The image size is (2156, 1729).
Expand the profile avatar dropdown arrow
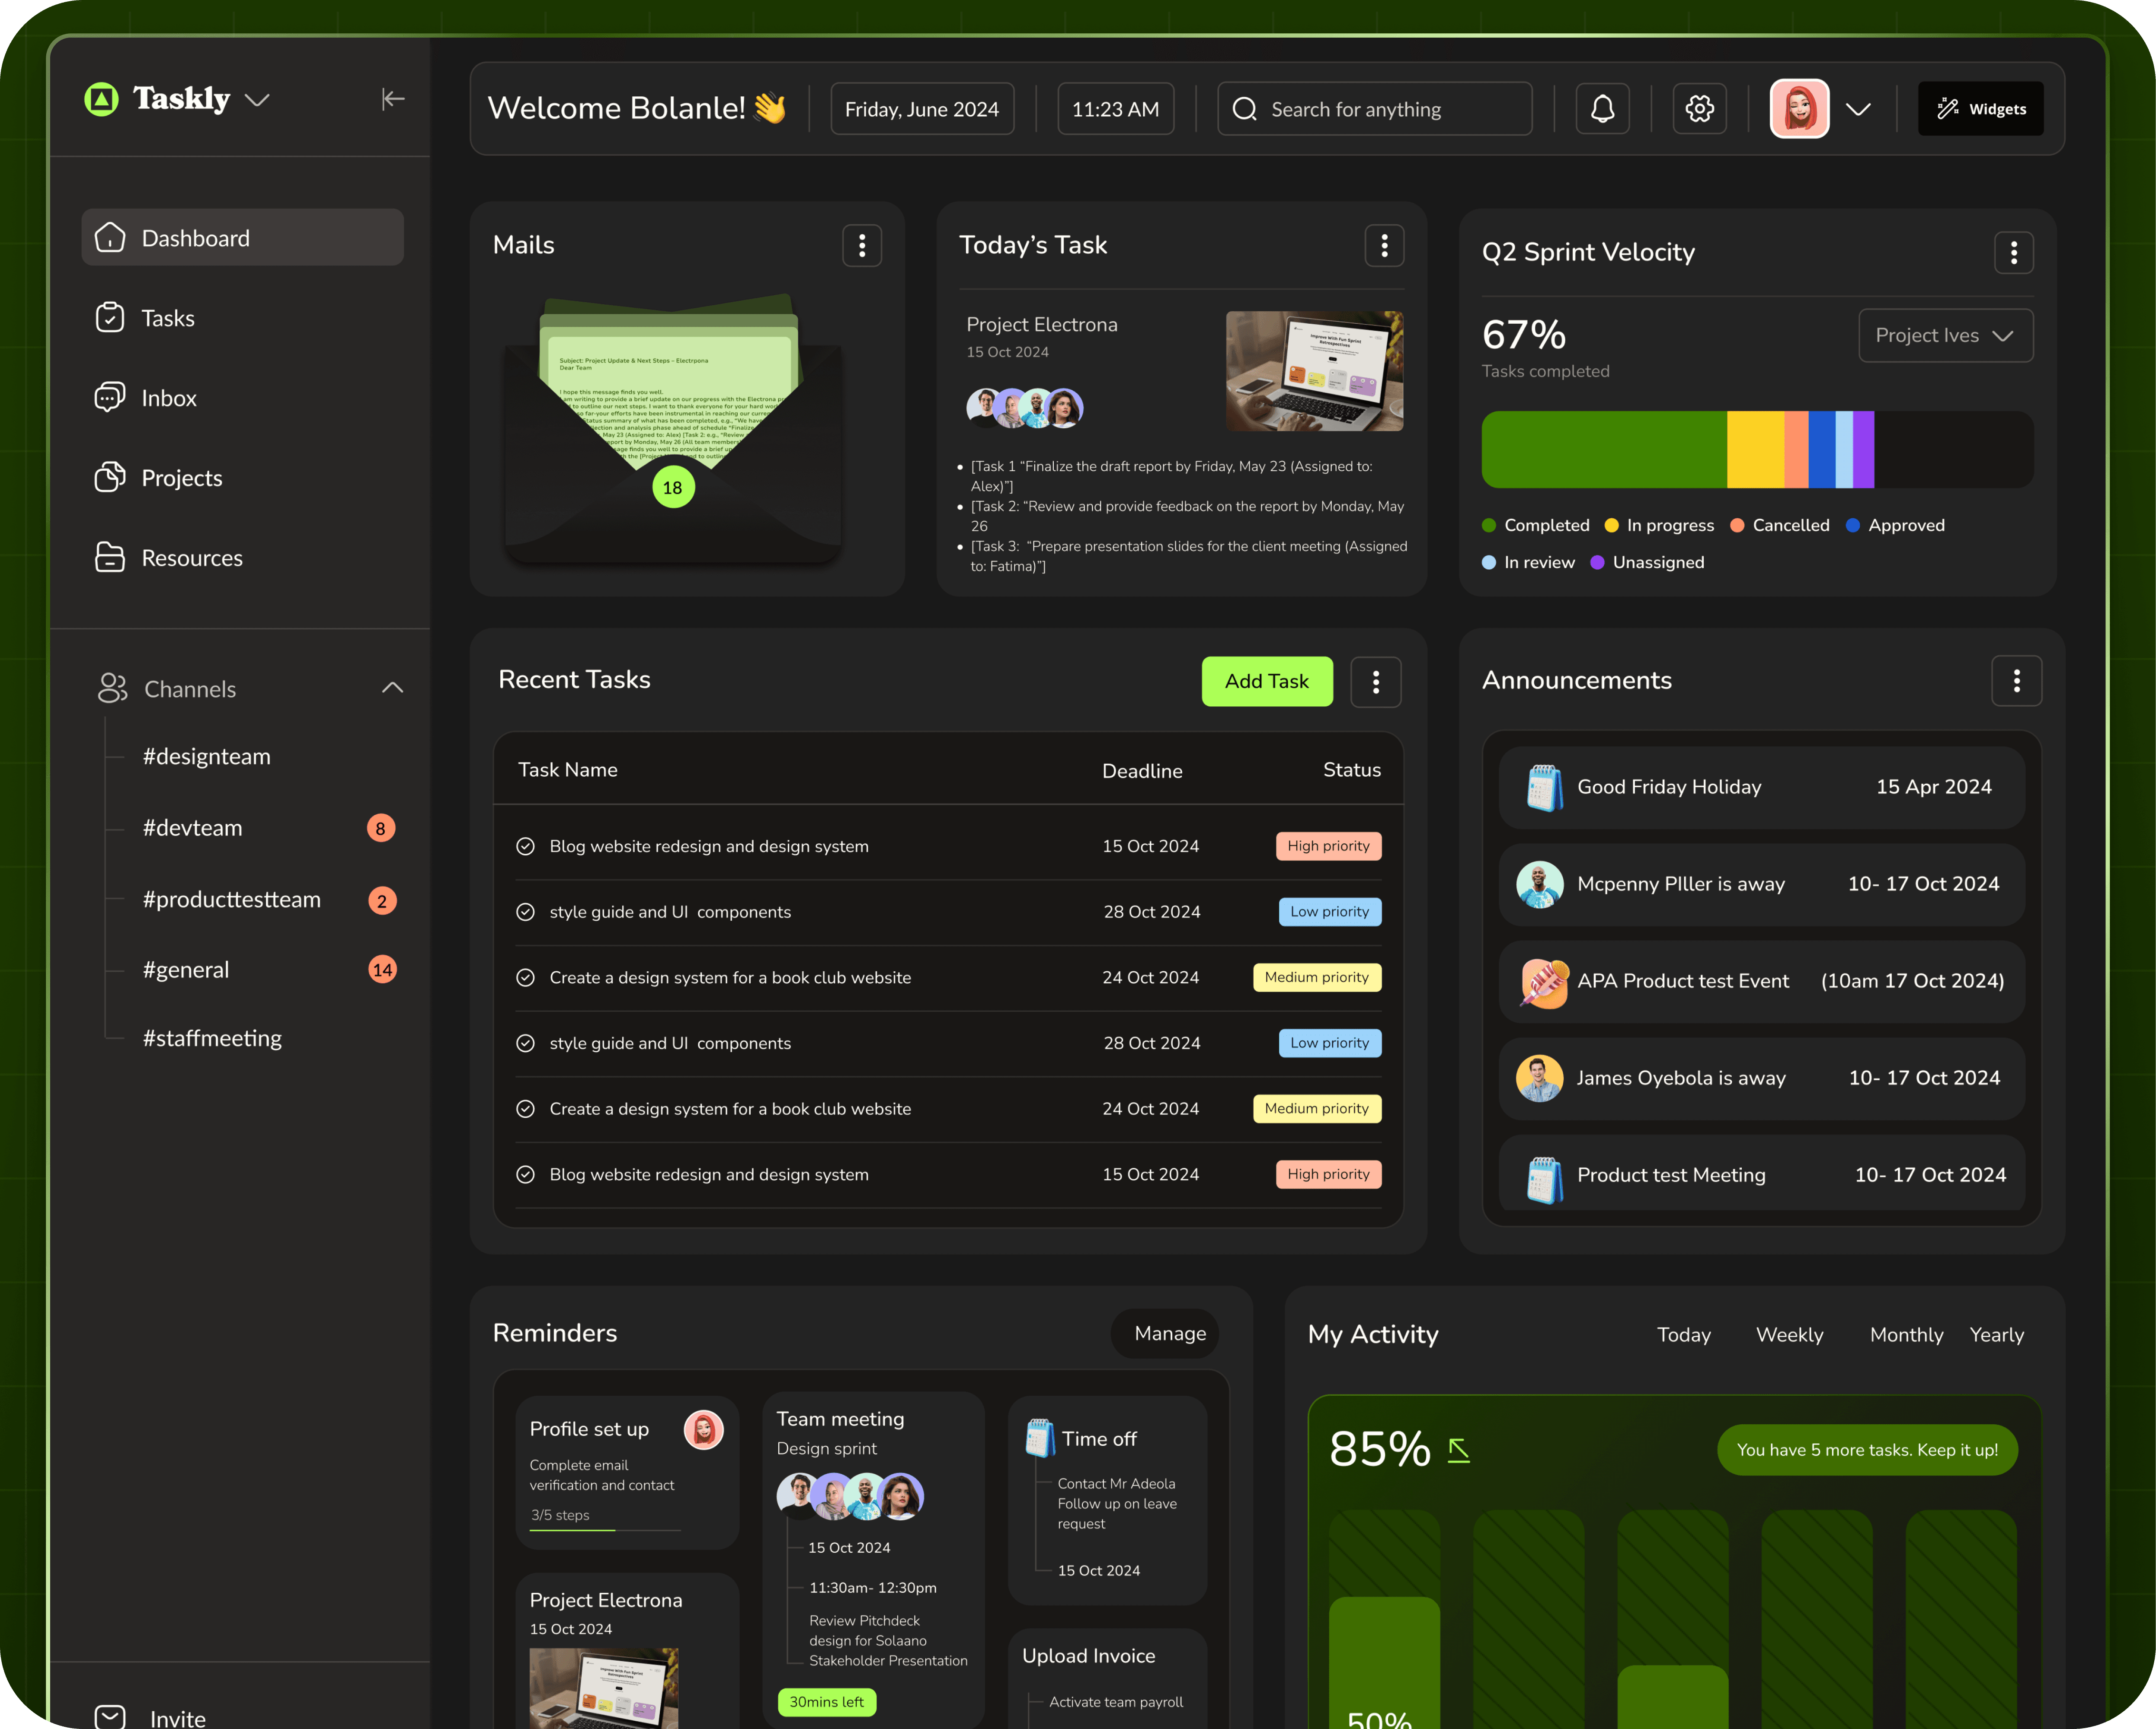pyautogui.click(x=1858, y=109)
